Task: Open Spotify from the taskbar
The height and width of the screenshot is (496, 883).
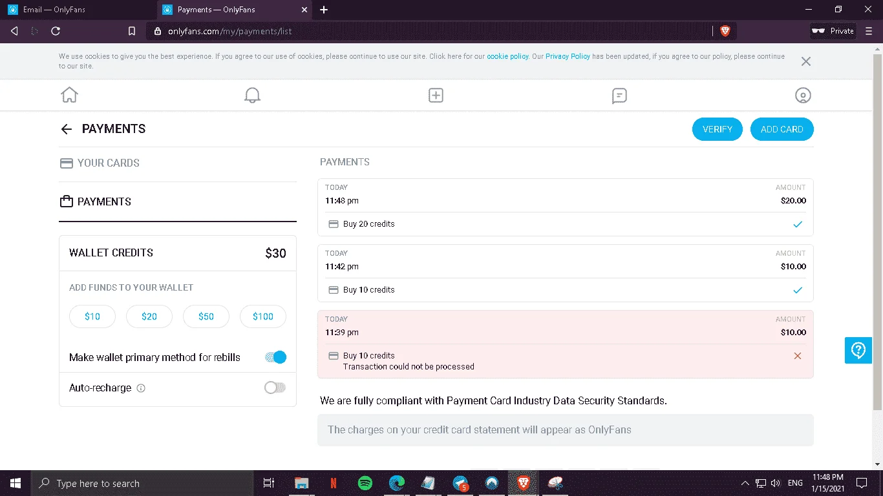Action: pos(365,483)
